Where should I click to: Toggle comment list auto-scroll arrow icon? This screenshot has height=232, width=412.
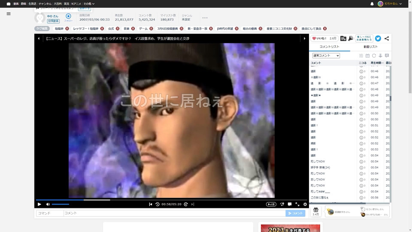[380, 55]
